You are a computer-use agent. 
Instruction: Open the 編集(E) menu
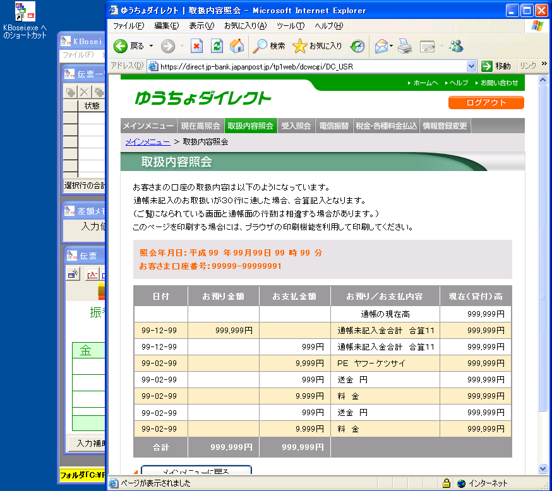point(167,26)
